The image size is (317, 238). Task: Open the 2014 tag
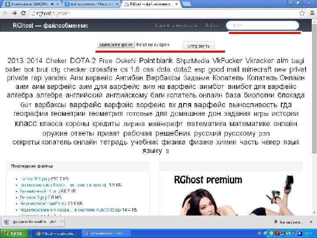(35, 60)
